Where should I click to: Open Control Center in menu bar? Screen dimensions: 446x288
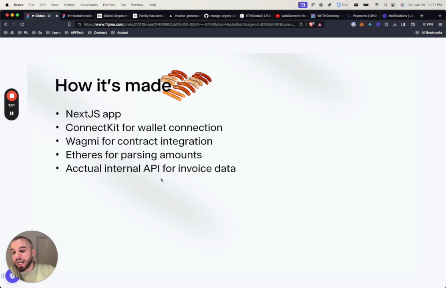[394, 5]
